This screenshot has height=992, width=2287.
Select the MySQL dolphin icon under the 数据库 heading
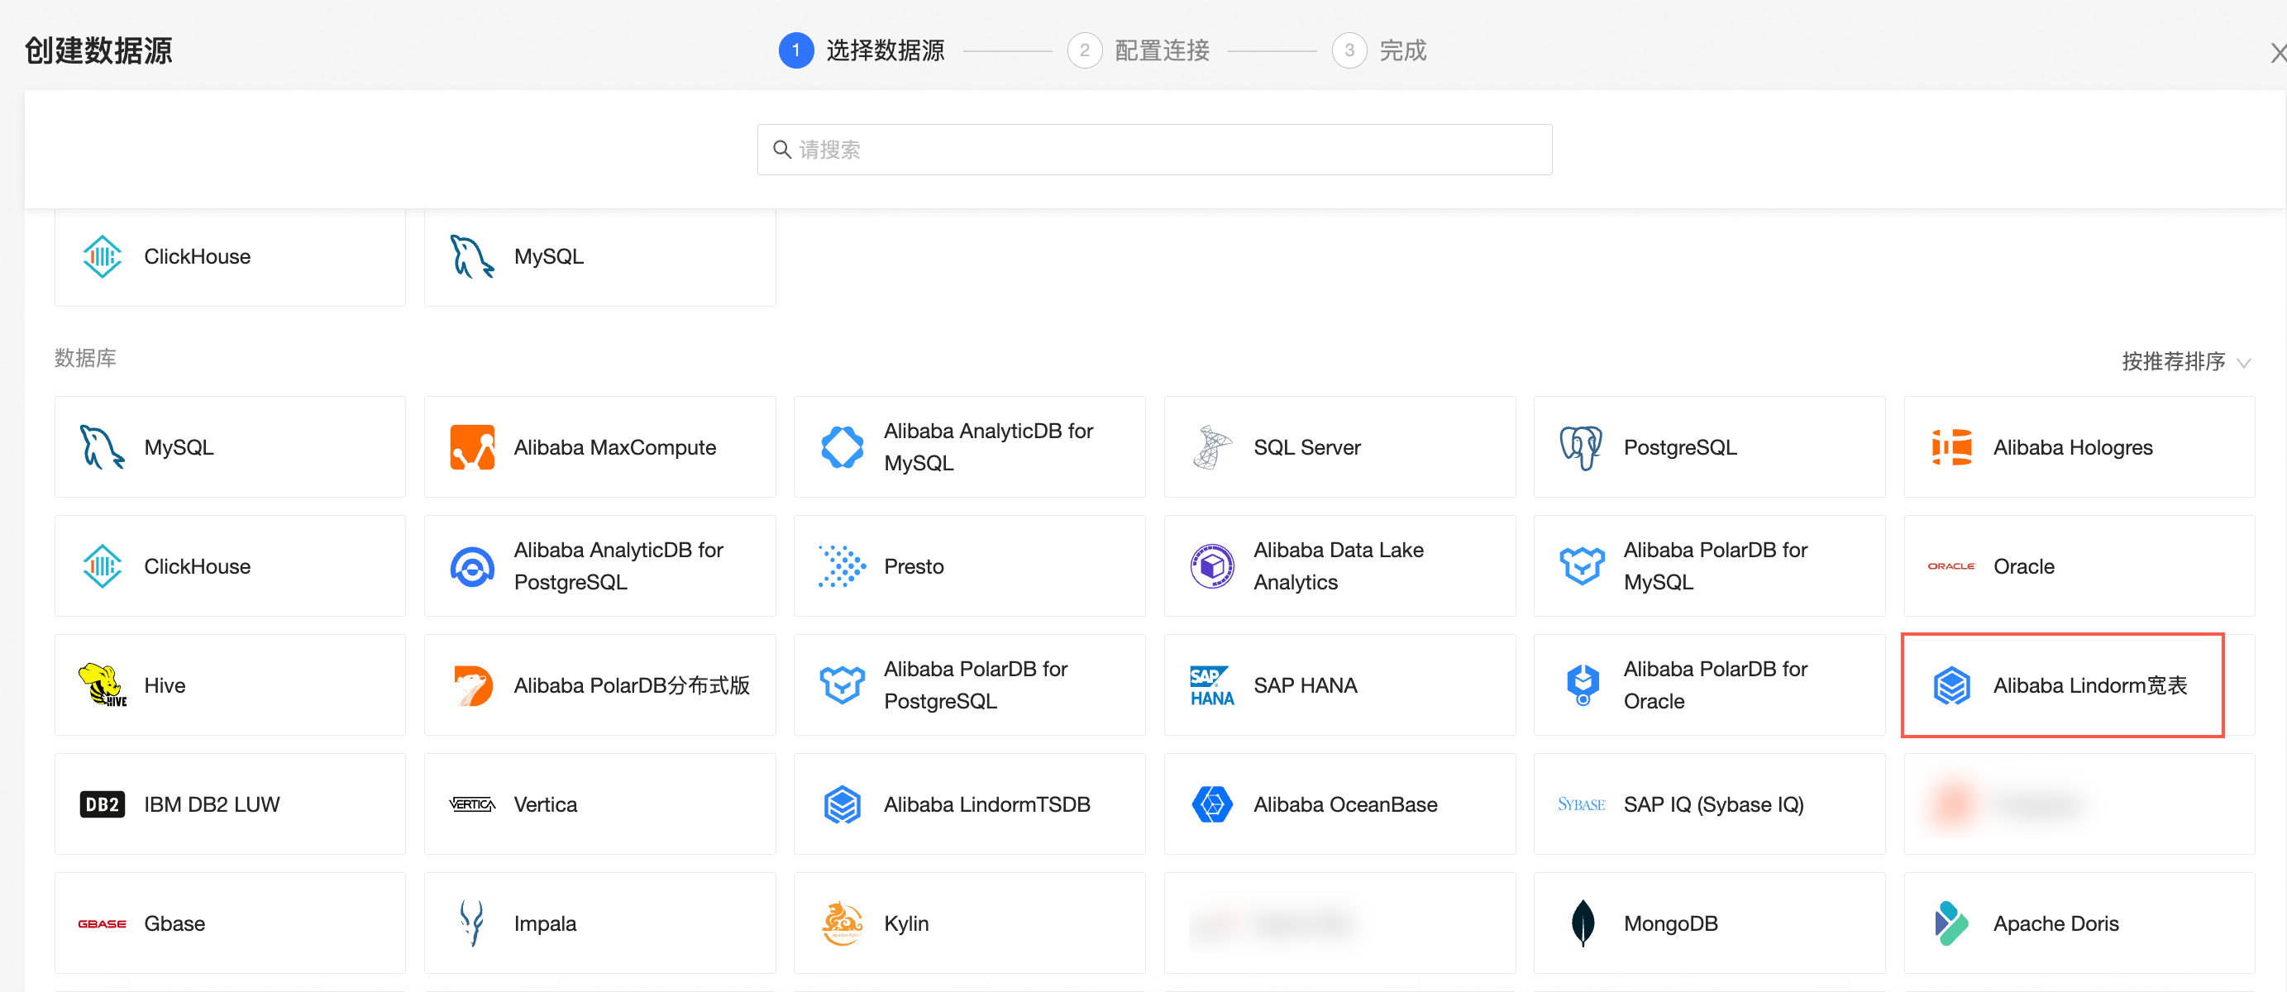(102, 447)
